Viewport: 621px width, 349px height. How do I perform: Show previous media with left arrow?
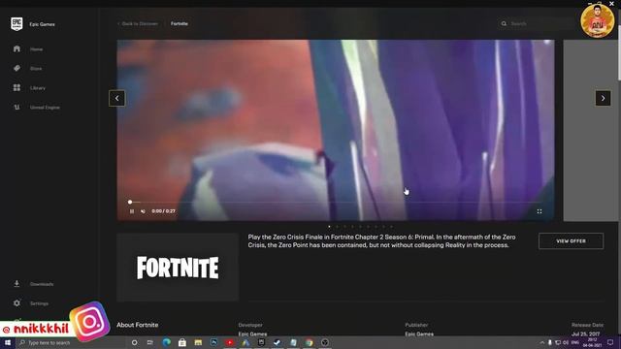coord(116,98)
